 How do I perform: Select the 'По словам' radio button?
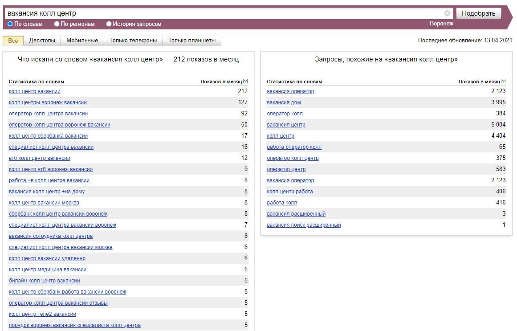[x=10, y=24]
